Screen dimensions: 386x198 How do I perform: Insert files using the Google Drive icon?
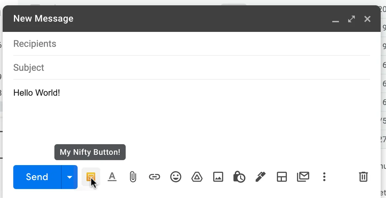197,177
